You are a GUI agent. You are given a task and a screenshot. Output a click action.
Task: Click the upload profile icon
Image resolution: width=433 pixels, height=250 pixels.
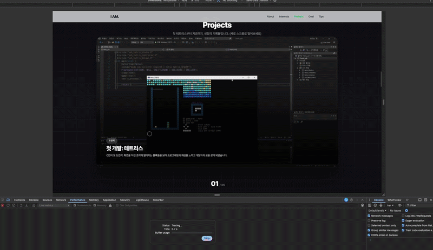point(21,205)
